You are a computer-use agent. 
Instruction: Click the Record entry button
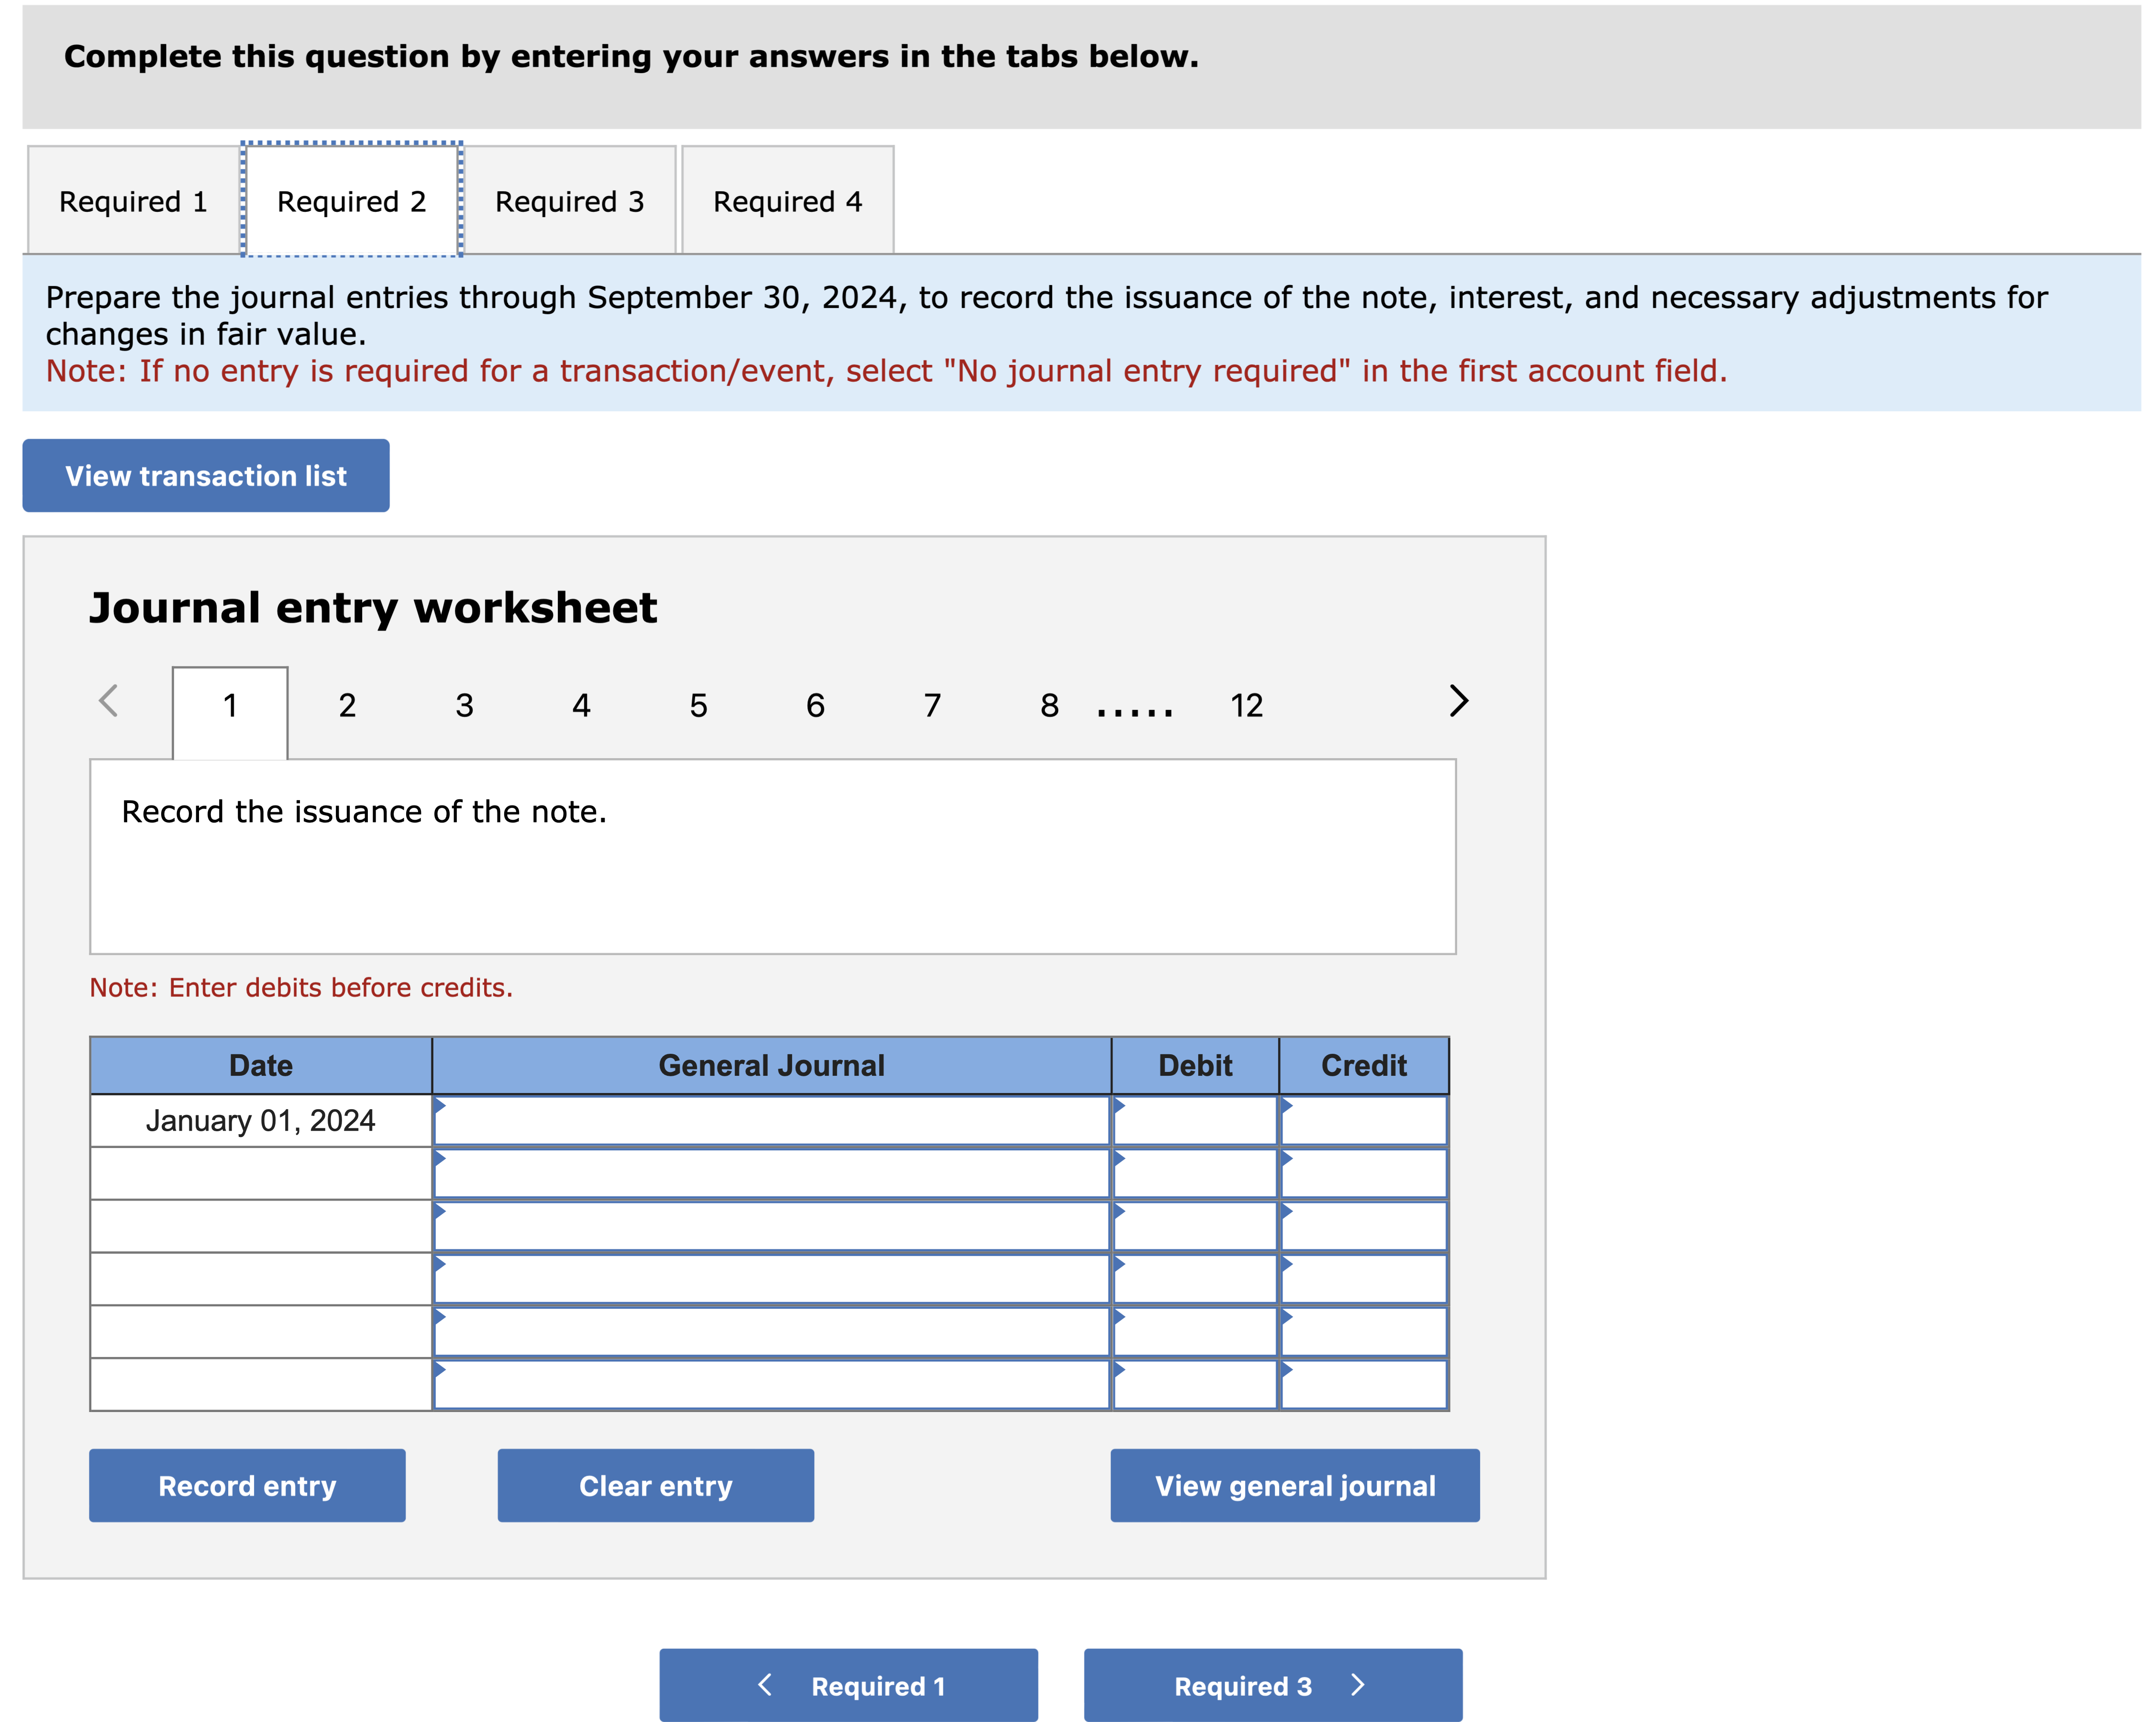[247, 1486]
